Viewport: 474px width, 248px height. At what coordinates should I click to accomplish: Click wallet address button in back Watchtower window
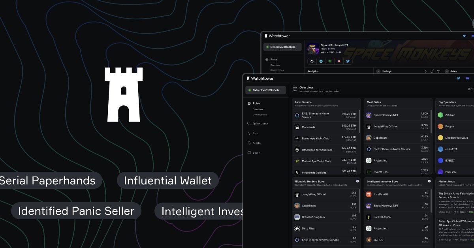click(282, 47)
